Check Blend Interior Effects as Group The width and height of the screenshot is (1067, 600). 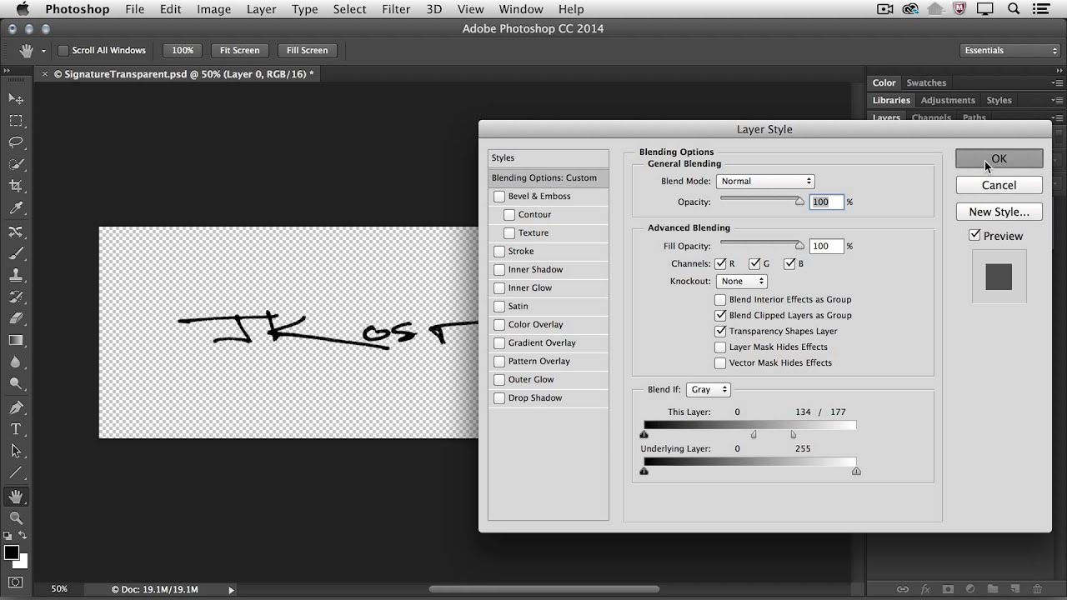[x=720, y=299]
